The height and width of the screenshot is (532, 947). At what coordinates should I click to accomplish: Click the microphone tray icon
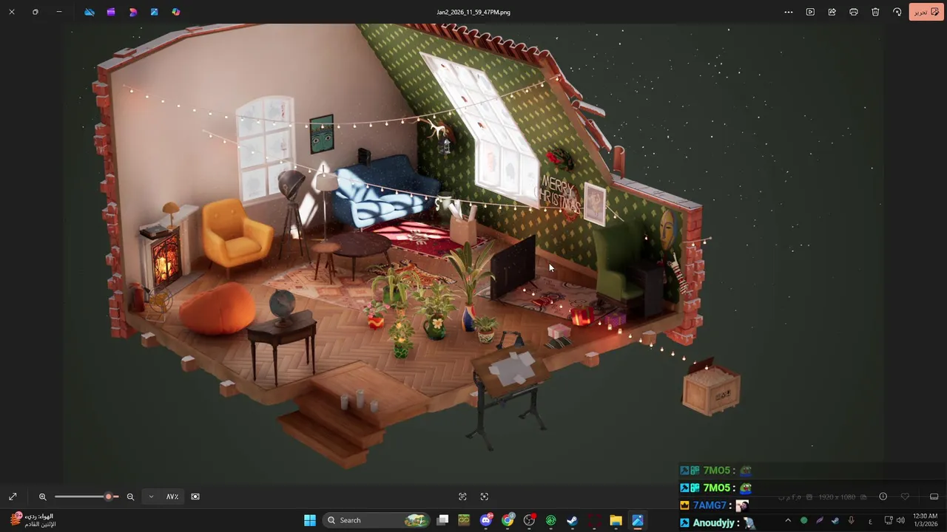(852, 520)
